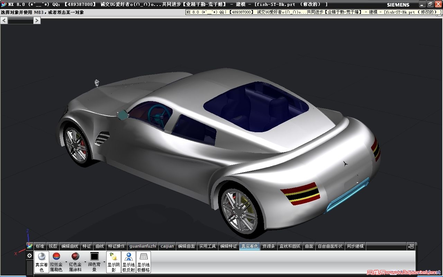
Task: Select the car's rear wheel in viewport
Action: (239, 209)
